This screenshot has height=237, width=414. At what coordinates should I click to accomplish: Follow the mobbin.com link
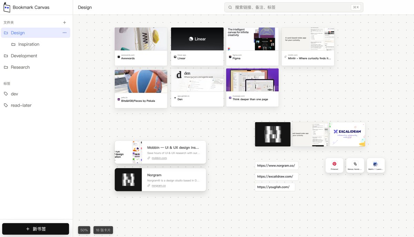[x=159, y=158]
